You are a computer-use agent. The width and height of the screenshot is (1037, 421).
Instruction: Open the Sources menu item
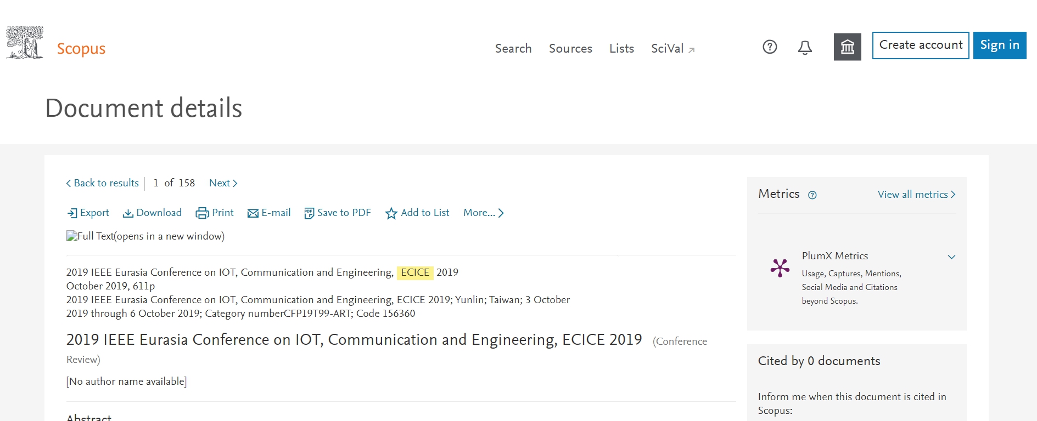tap(570, 48)
